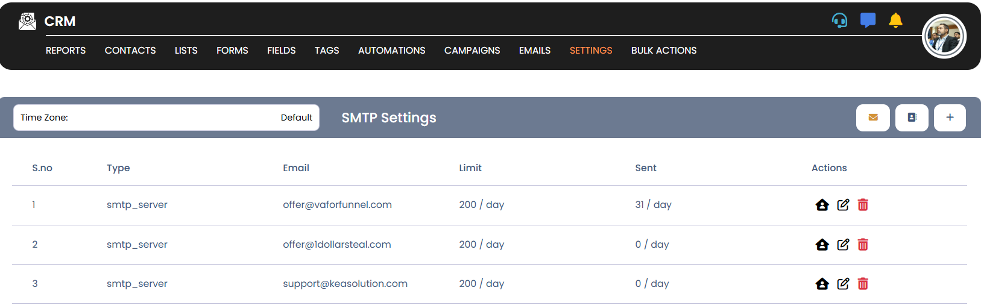Open the Automations menu
981x305 pixels.
coord(391,51)
